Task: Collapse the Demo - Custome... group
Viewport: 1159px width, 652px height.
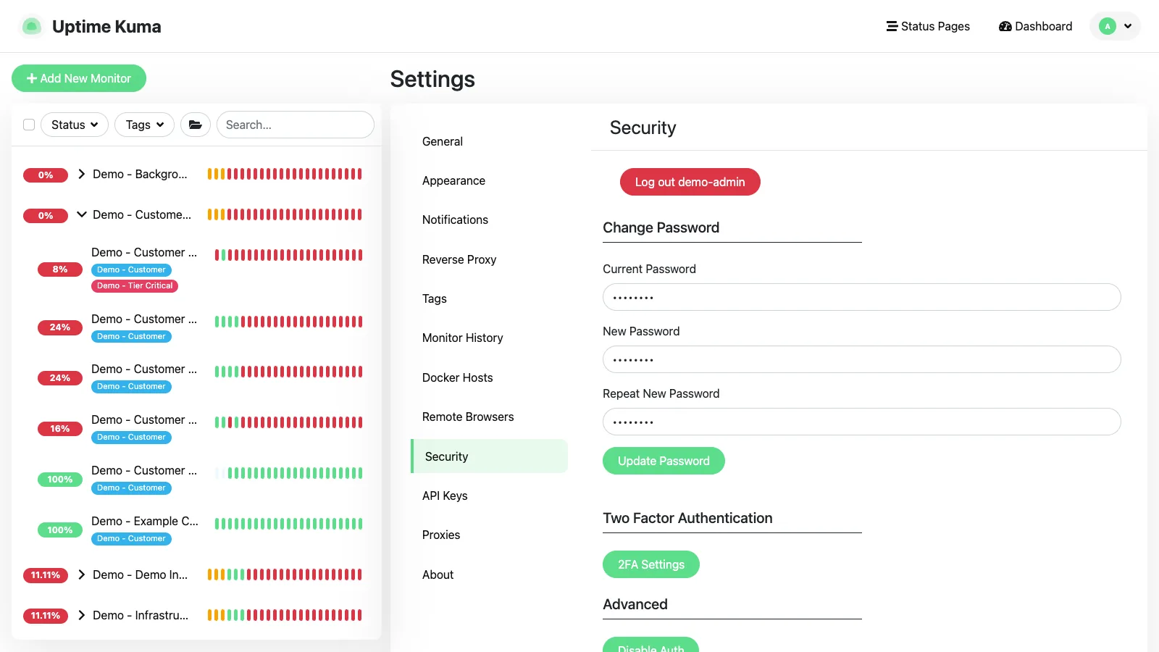Action: 82,214
